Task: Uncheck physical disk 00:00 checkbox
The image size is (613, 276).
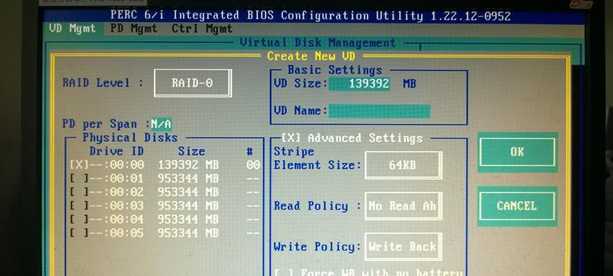Action: 79,165
